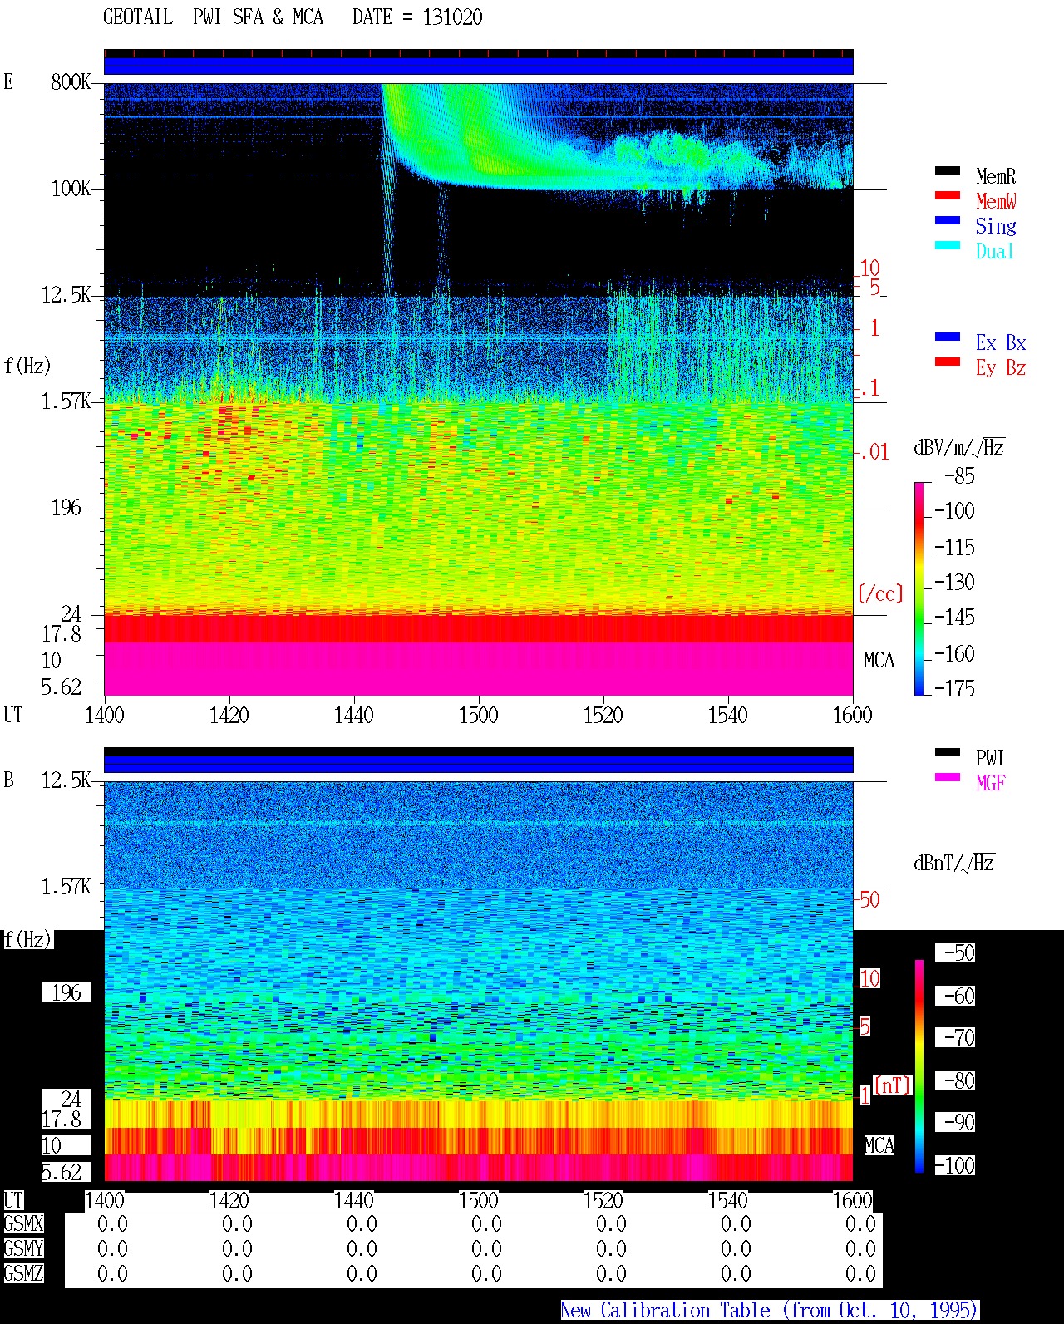Click the 1440 UT tick under the E spectrogram
This screenshot has height=1324, width=1064.
(354, 715)
